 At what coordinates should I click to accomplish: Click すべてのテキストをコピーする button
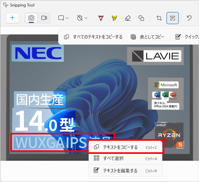pos(93,37)
